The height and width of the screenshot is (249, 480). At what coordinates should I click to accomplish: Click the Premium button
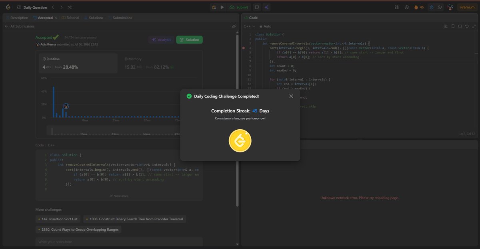point(467,7)
